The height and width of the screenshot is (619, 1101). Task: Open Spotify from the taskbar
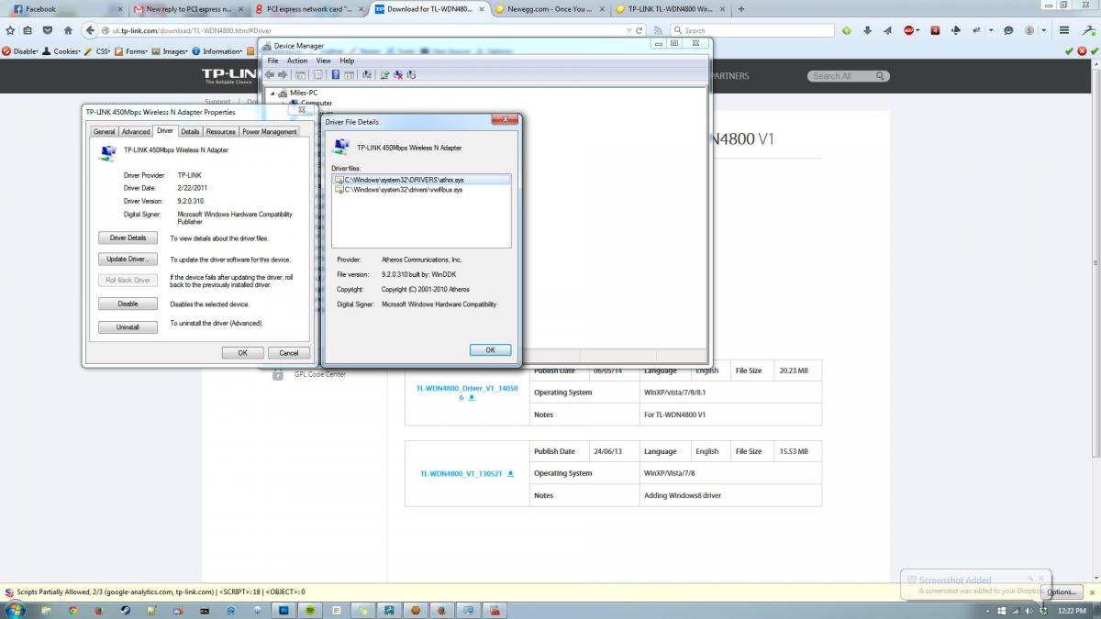[310, 610]
